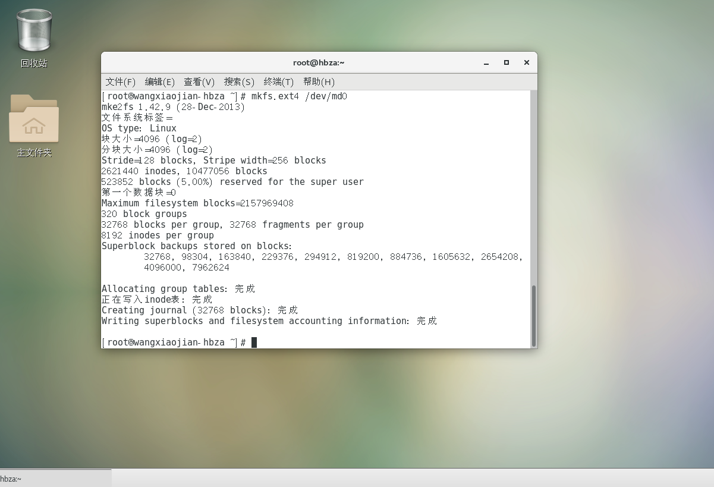Click the 320 block groups line
714x487 pixels.
144,214
